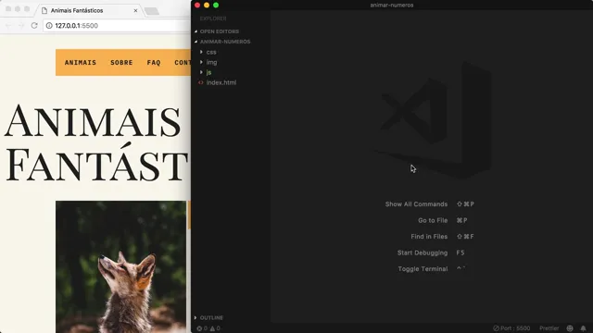Screen dimensions: 593x333
Task: Click Show All Commands hint text
Action: tap(416, 203)
